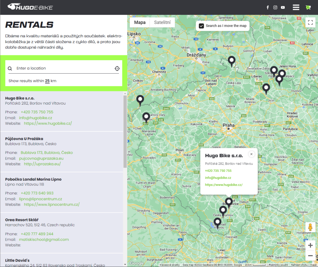
Task: Change the 25 km search radius
Action: click(47, 81)
